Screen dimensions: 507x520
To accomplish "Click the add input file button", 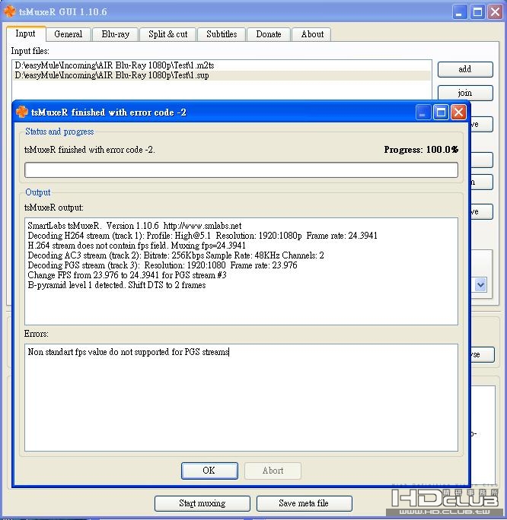I will tap(465, 69).
